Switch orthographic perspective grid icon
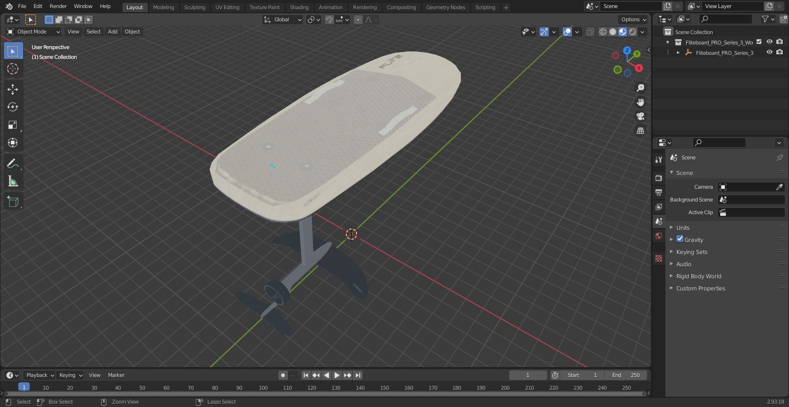This screenshot has height=407, width=789. coord(640,131)
